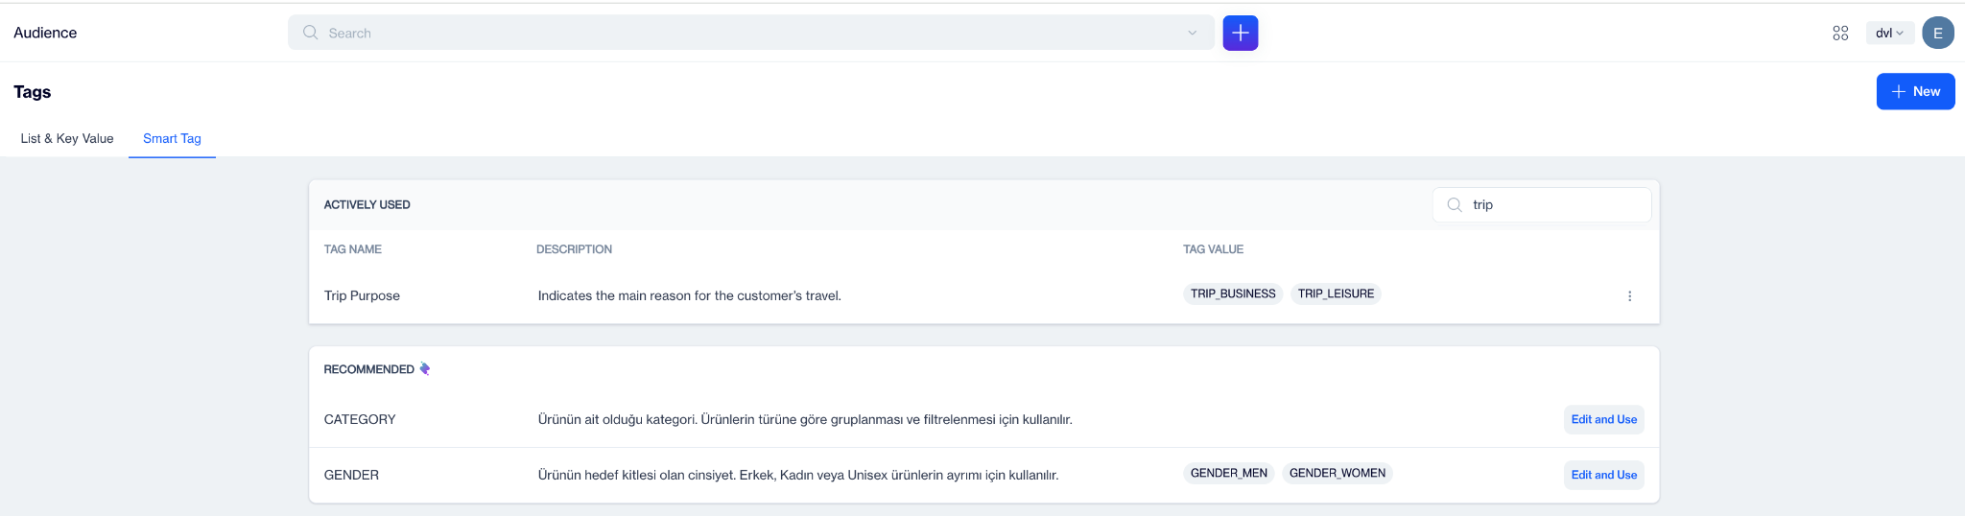Viewport: 1965px width, 516px height.
Task: Click the blue plus icon beside search
Action: [x=1240, y=33]
